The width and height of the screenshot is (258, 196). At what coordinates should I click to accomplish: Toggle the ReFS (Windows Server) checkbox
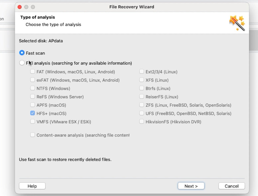point(33,96)
